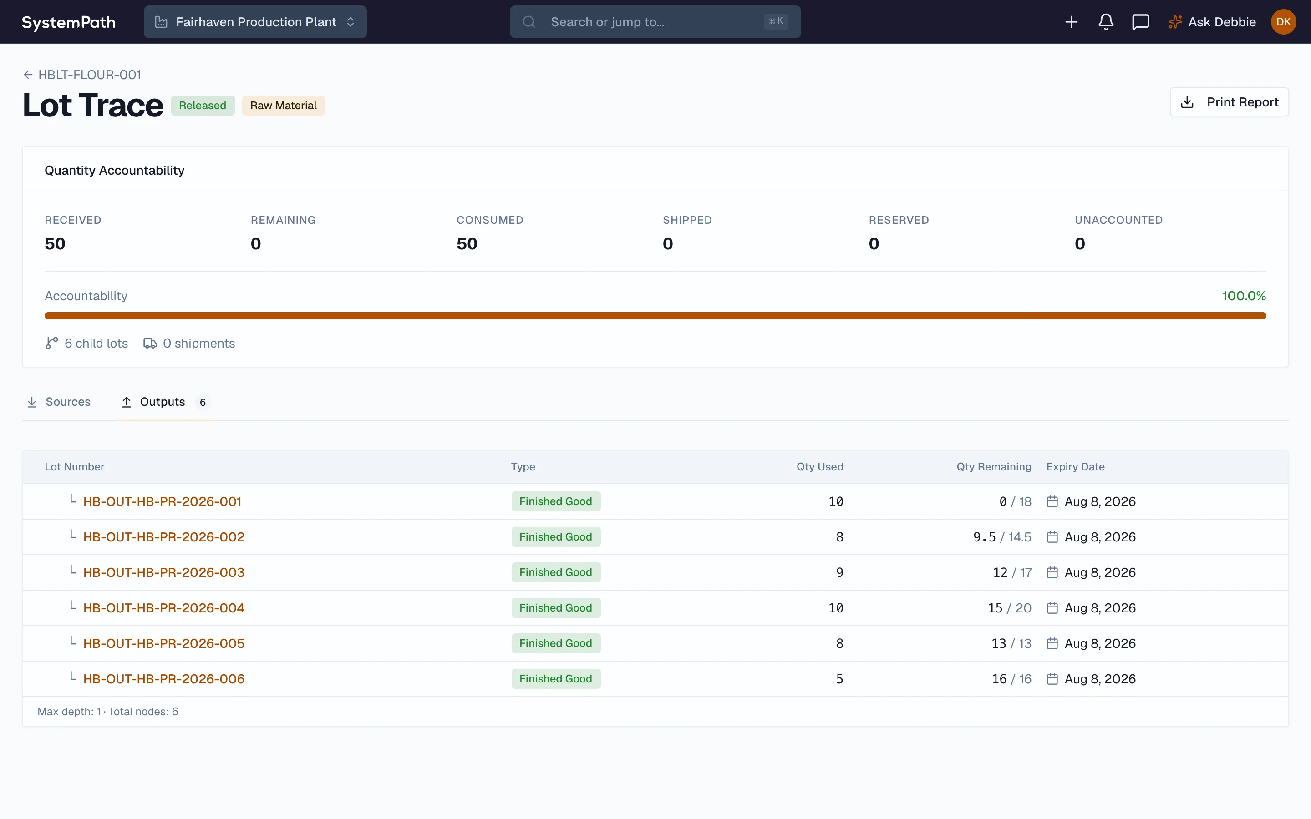The height and width of the screenshot is (819, 1311).
Task: Click the 6 child lots label
Action: tap(97, 344)
